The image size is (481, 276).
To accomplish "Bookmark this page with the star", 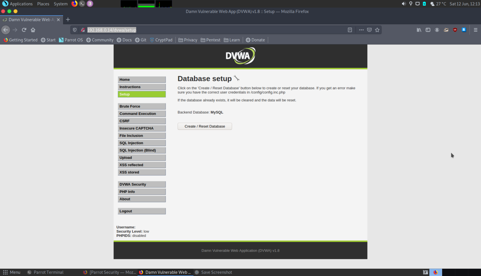I will (x=377, y=30).
